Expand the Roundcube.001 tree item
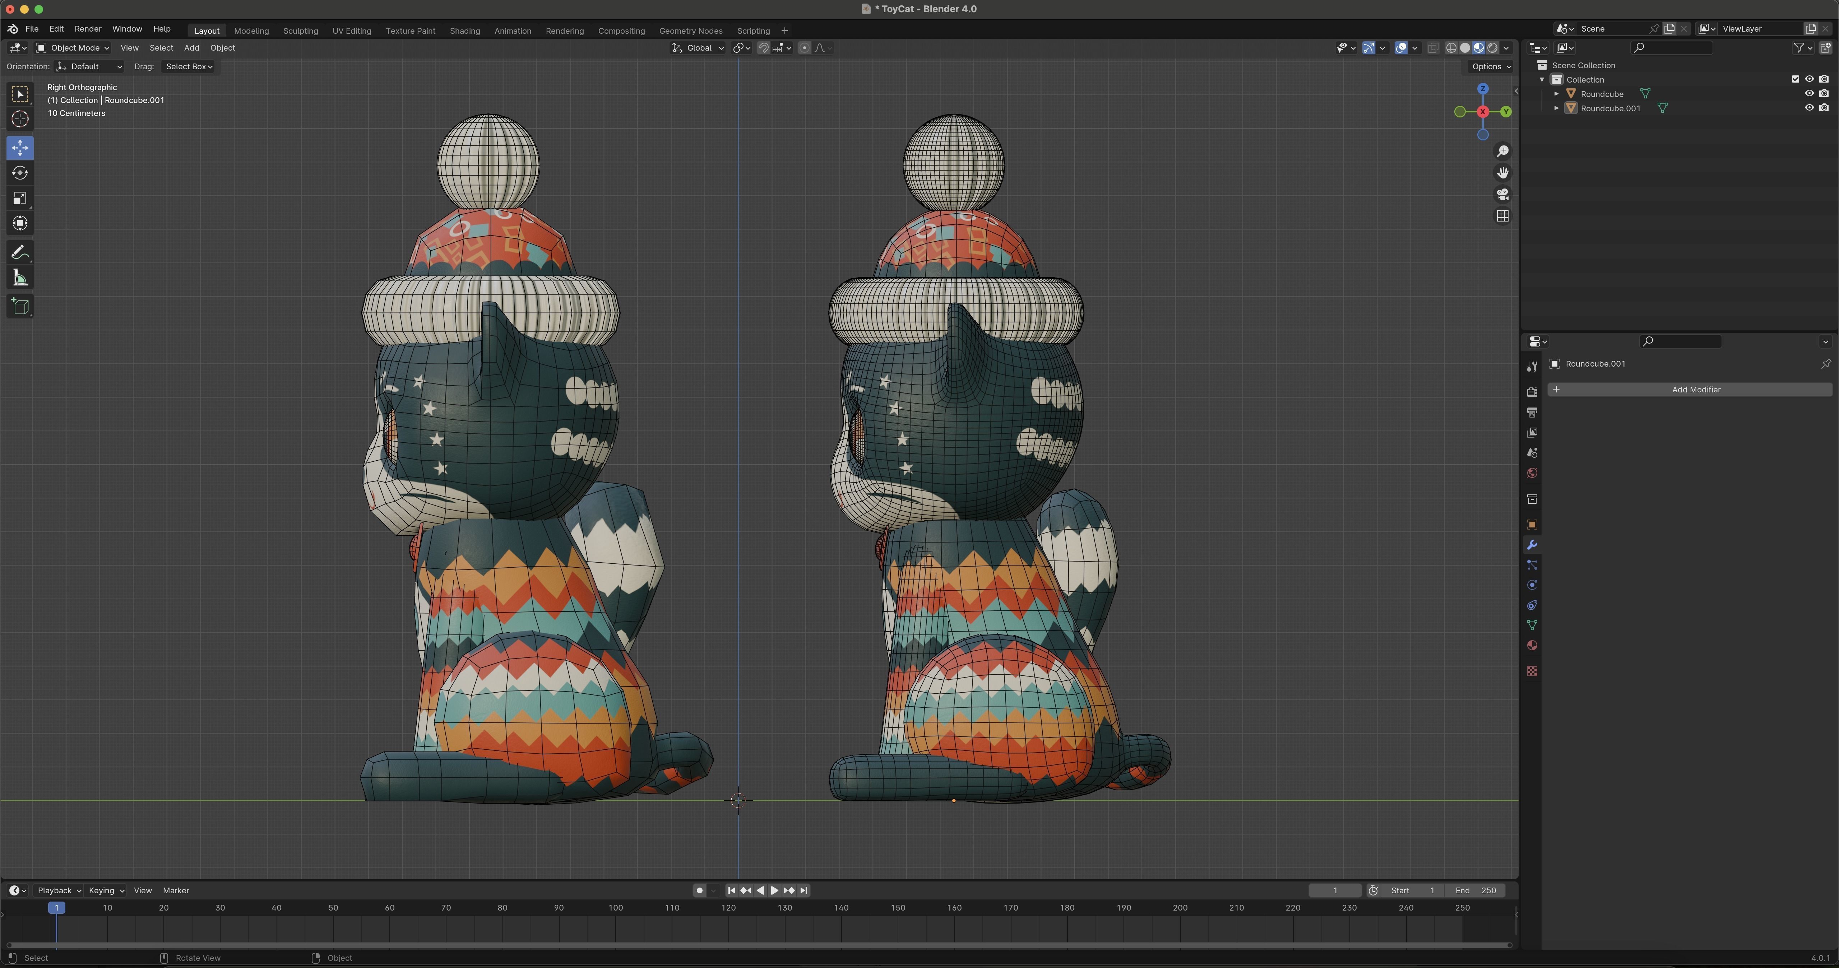This screenshot has height=968, width=1839. click(1556, 108)
